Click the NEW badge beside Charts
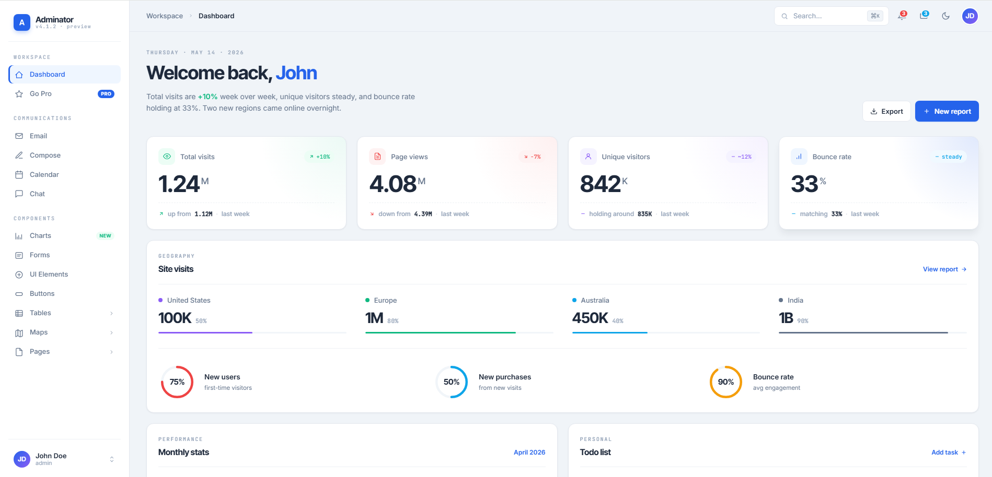This screenshot has width=992, height=477. point(106,236)
